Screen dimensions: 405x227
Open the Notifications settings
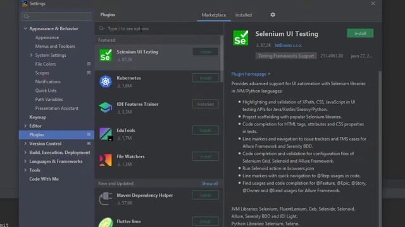[48, 81]
